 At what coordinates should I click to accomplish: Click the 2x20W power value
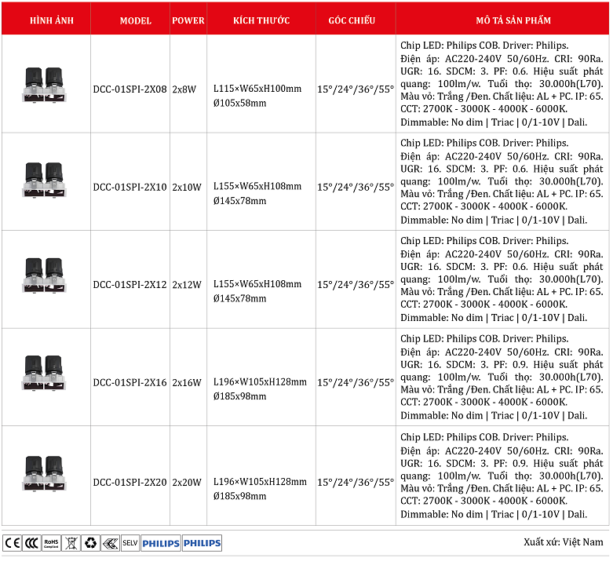tap(187, 482)
